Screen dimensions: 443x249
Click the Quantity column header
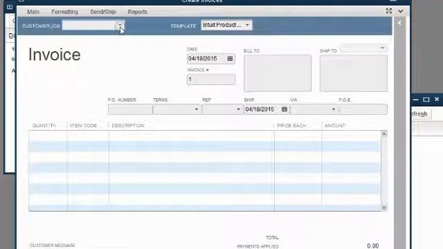pyautogui.click(x=44, y=126)
